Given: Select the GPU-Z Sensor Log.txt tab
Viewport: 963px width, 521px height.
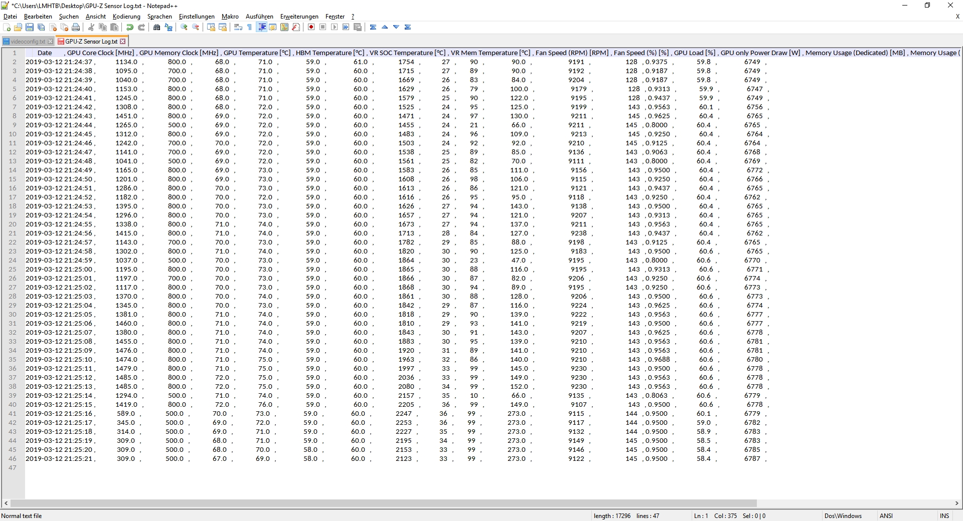Looking at the screenshot, I should tap(91, 42).
